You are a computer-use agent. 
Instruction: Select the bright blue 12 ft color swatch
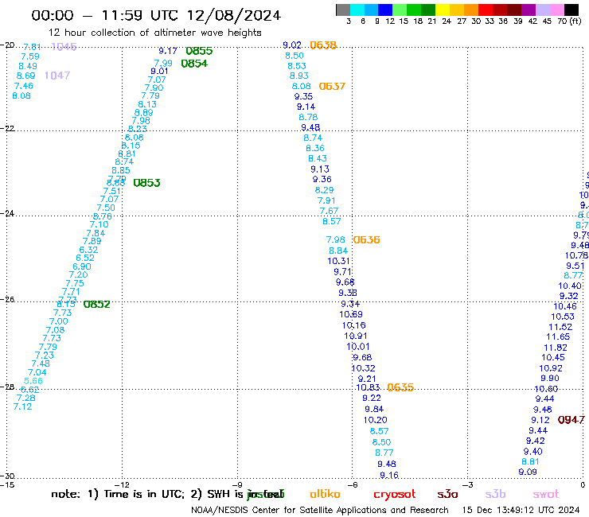pos(385,10)
